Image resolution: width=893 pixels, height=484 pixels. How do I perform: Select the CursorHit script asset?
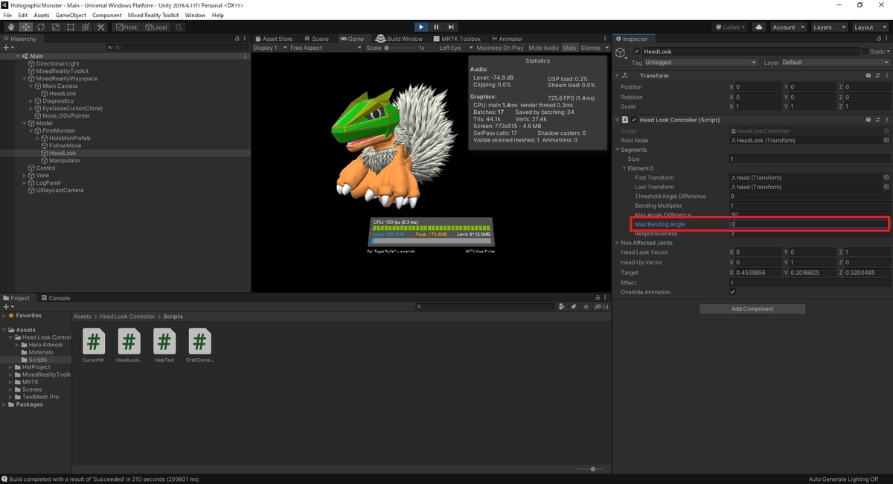coord(93,346)
